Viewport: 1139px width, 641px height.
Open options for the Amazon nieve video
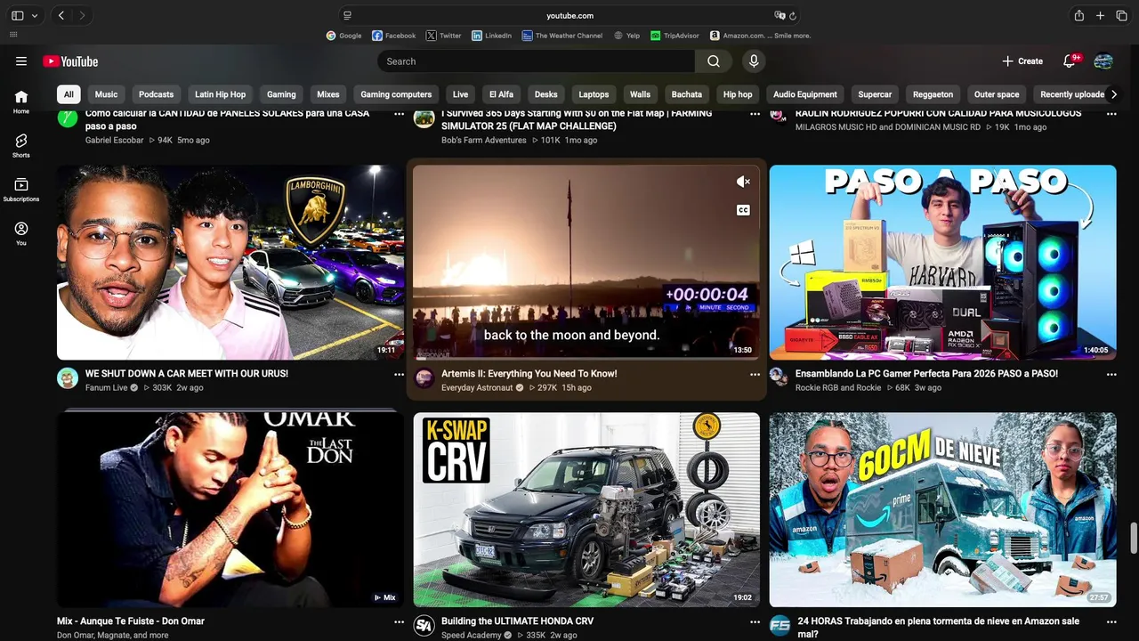point(1111,622)
